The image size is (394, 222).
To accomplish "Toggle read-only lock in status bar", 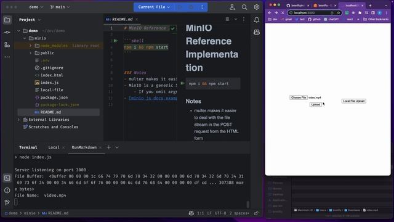I will (256, 213).
